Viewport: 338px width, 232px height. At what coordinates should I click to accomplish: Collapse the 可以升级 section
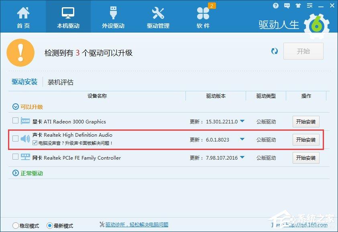click(x=16, y=107)
